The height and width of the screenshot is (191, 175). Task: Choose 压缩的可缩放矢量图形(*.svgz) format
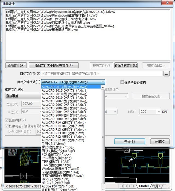[71, 175]
